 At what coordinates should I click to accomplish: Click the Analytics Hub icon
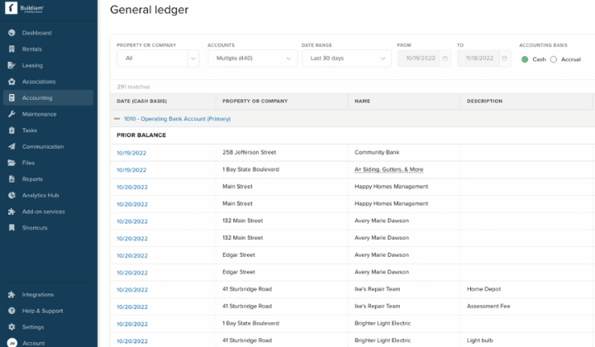[12, 195]
